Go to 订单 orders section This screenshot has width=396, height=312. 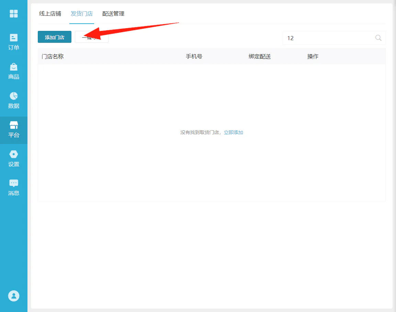[14, 42]
